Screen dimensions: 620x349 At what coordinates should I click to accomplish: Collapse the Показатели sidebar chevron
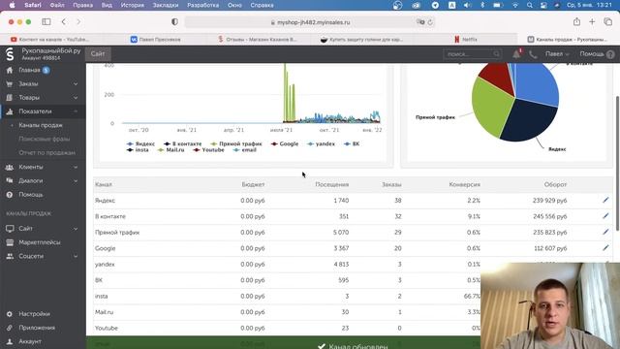76,111
